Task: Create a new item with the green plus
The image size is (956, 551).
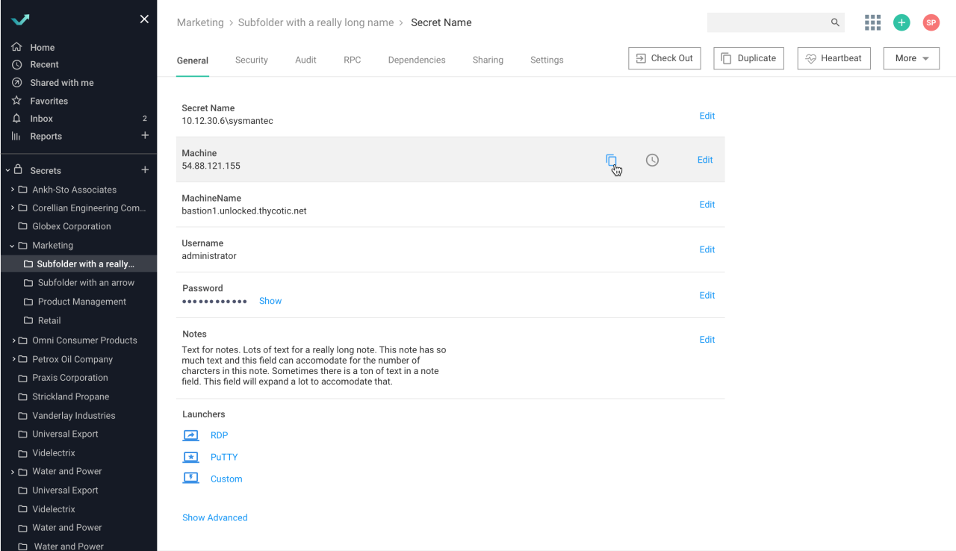Action: 901,22
